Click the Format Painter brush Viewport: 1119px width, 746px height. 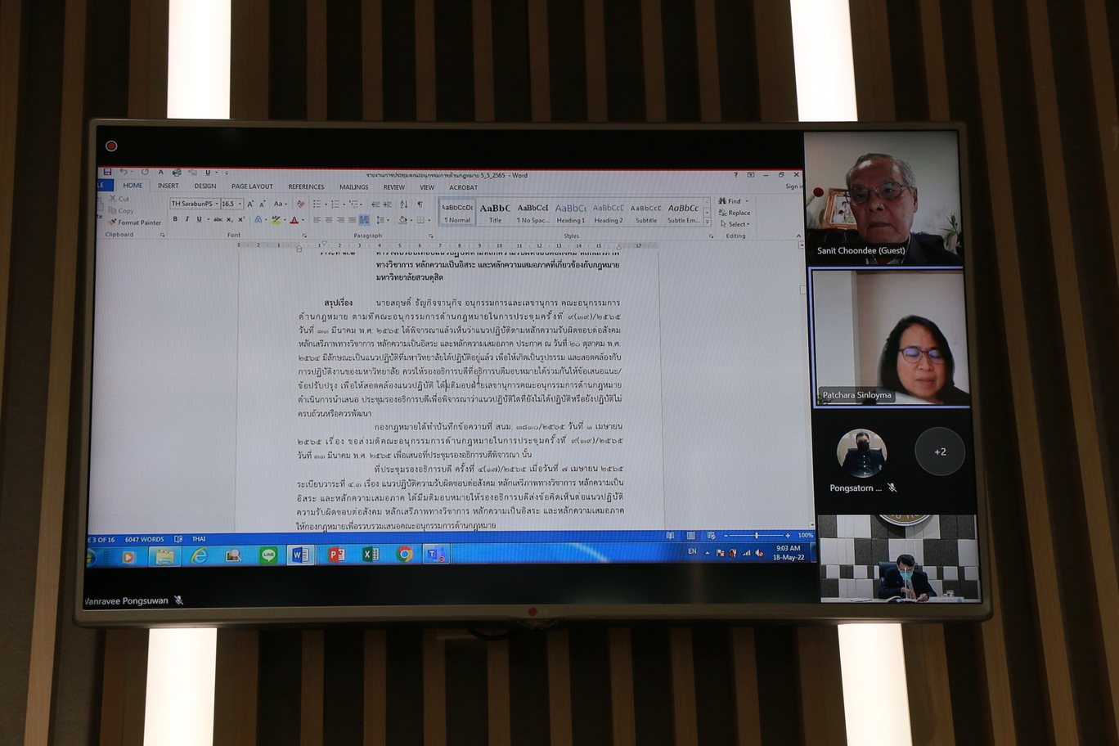[113, 222]
